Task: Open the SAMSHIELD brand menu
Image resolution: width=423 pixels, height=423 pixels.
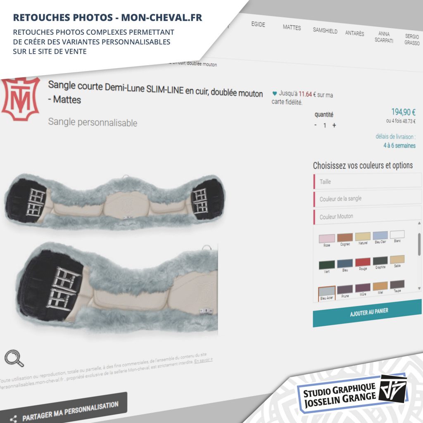Action: click(325, 31)
